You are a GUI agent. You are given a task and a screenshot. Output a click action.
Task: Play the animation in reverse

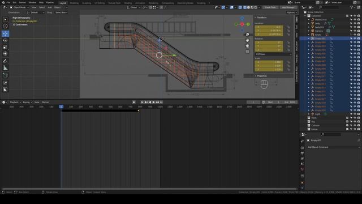(x=150, y=102)
